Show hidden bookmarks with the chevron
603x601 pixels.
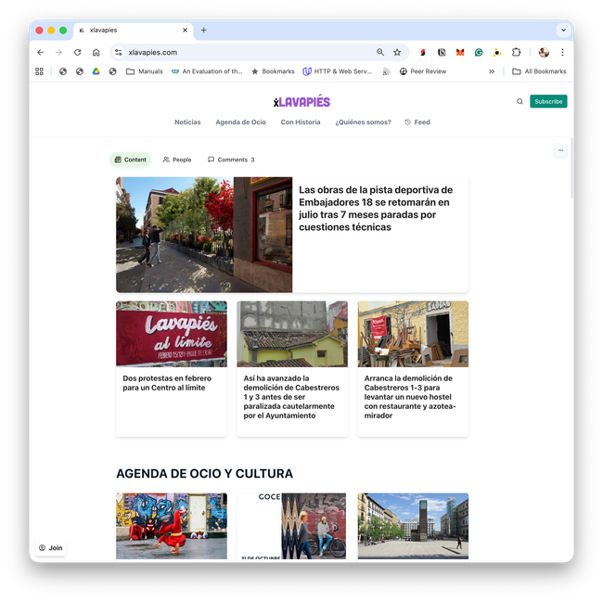(x=492, y=71)
